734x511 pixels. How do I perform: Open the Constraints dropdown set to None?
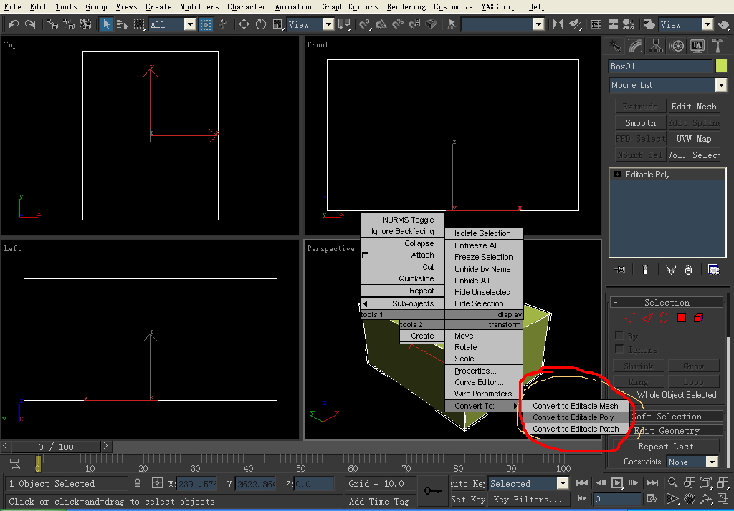click(x=711, y=462)
